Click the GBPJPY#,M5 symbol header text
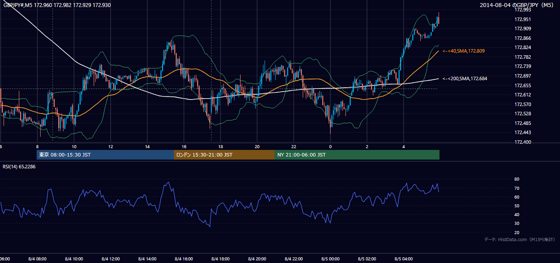560x263 pixels. pyautogui.click(x=57, y=4)
